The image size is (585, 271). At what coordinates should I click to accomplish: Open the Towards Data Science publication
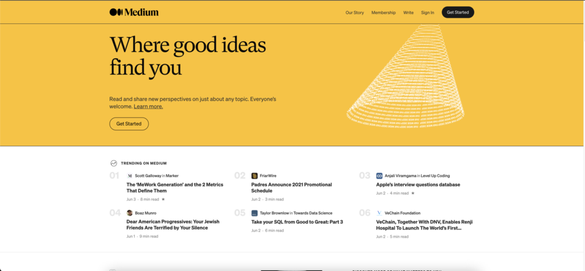pyautogui.click(x=313, y=213)
